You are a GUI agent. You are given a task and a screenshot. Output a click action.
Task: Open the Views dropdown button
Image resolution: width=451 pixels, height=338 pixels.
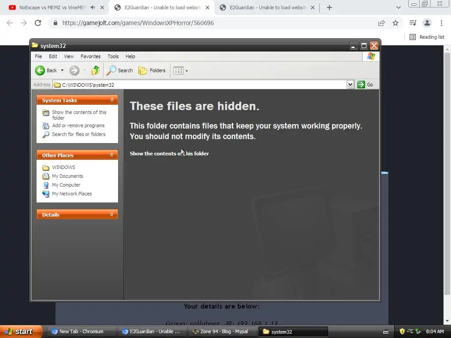[181, 71]
